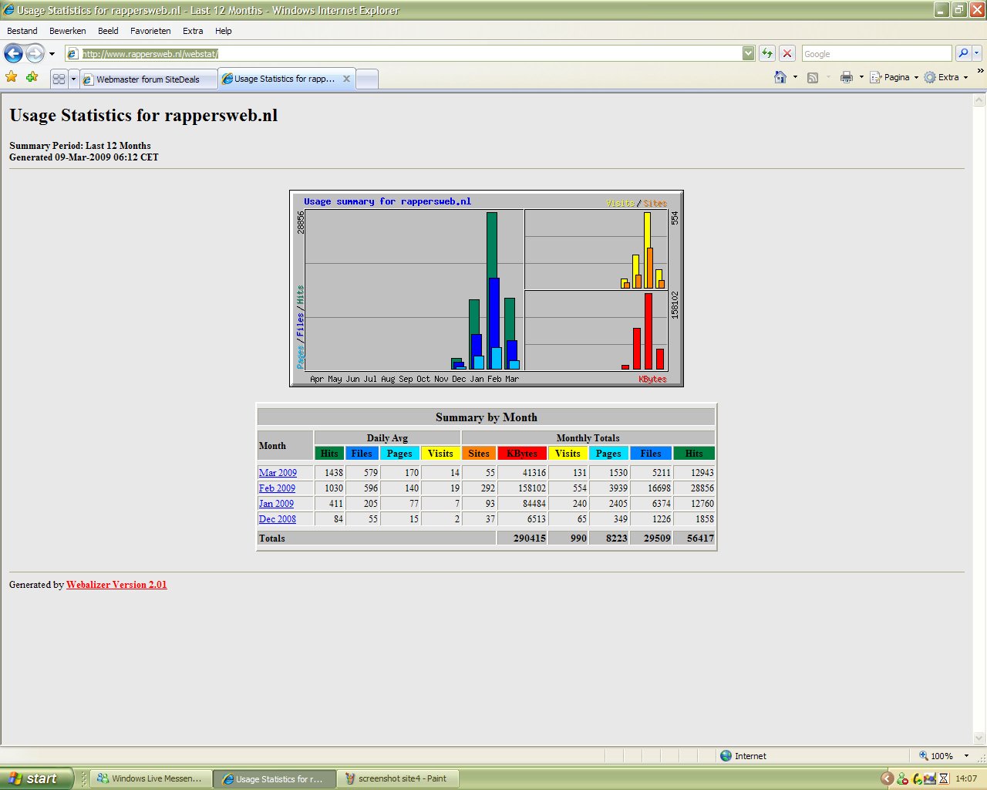Viewport: 987px width, 790px height.
Task: Open the Favorieten menu
Action: coord(150,31)
